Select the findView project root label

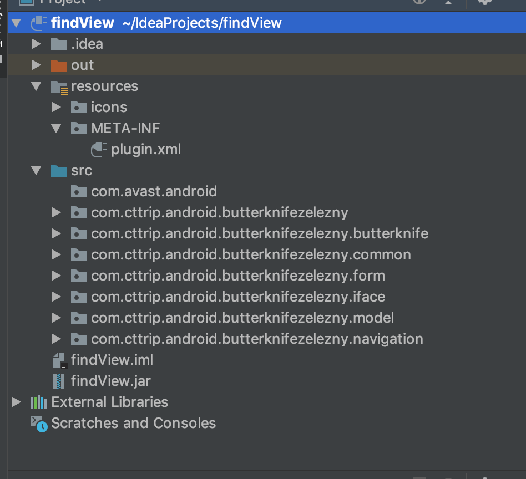tap(83, 23)
